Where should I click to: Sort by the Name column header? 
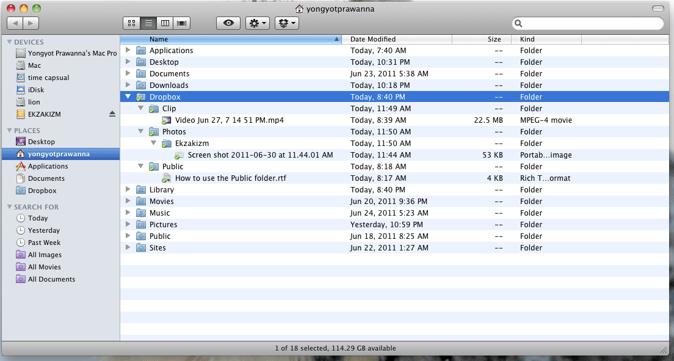click(231, 39)
